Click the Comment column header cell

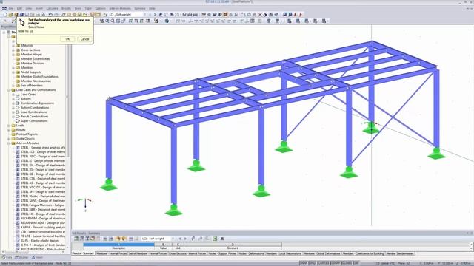tap(233, 248)
